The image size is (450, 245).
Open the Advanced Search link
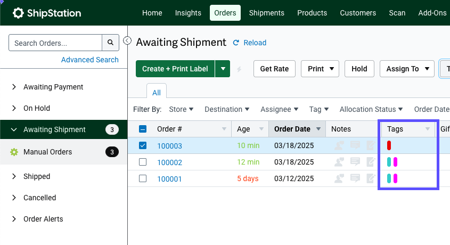pos(89,60)
